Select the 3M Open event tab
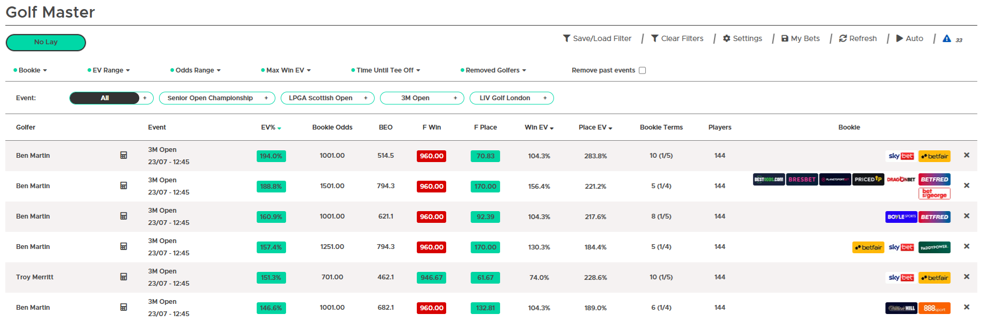 415,98
